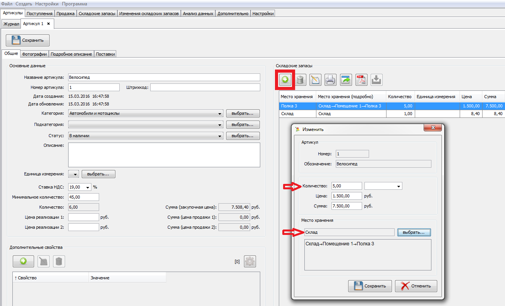
Task: Click the Штрихкод input field
Action: tap(205, 87)
